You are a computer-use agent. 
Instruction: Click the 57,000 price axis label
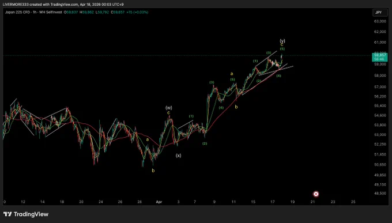coord(380,87)
